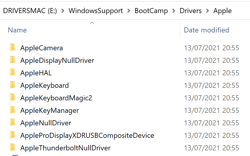This screenshot has height=156, width=250.
Task: Select the AppleKeyboardMagic2 folder name
Action: (x=56, y=98)
